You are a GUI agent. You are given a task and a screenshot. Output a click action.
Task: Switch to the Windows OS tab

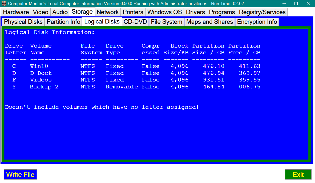pyautogui.click(x=164, y=12)
